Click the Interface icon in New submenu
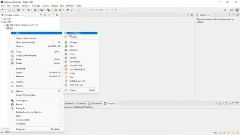Viewport: 240px width, 135px height. click(66, 50)
